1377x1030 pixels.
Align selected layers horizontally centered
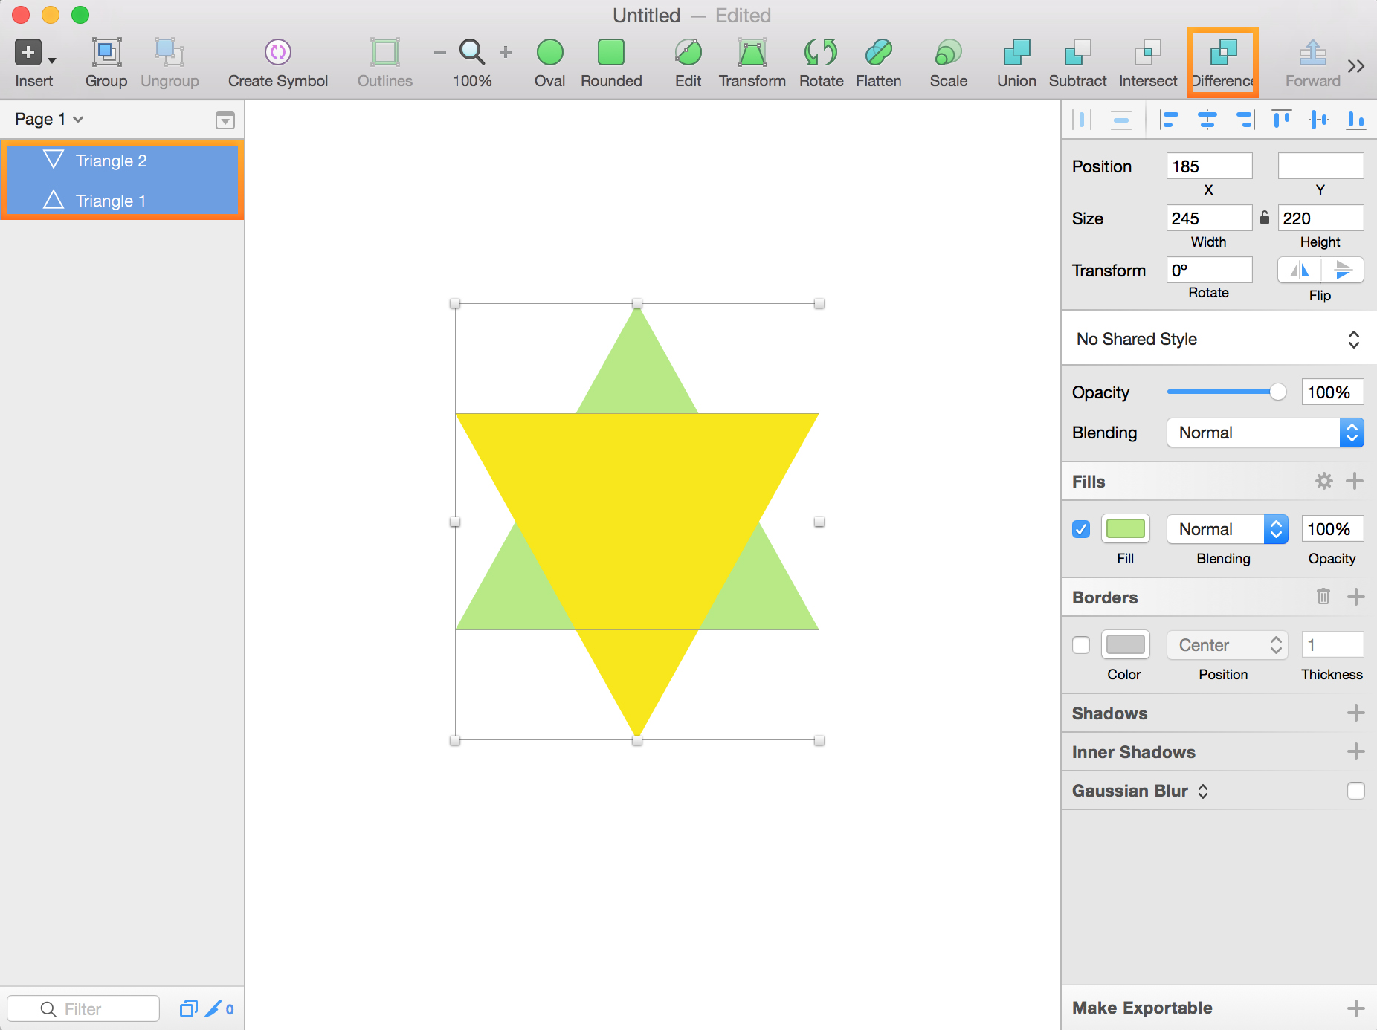click(1207, 119)
